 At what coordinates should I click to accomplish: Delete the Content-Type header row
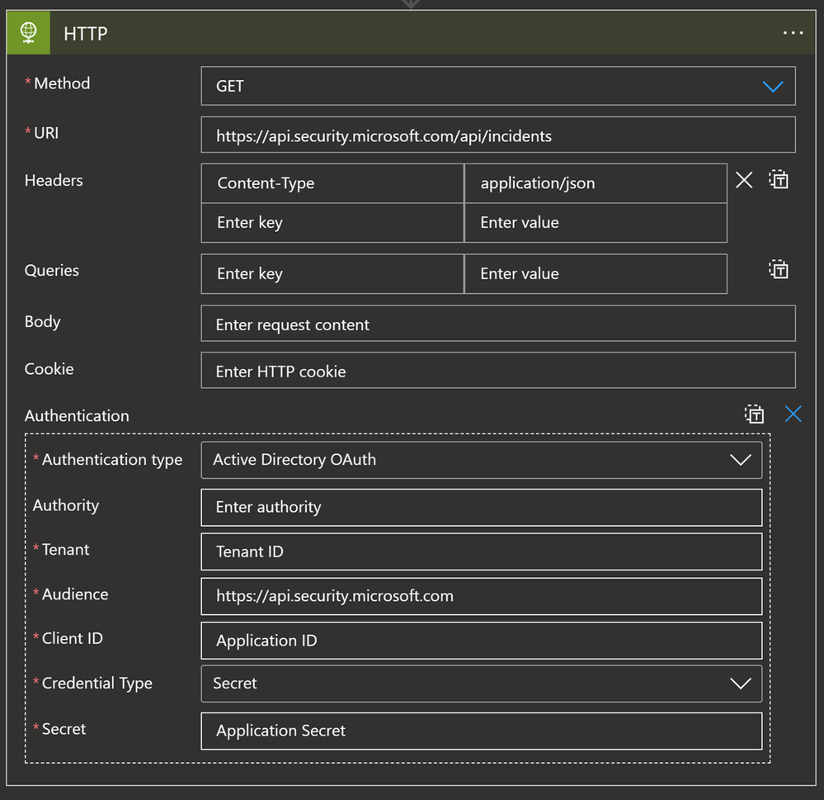[743, 180]
